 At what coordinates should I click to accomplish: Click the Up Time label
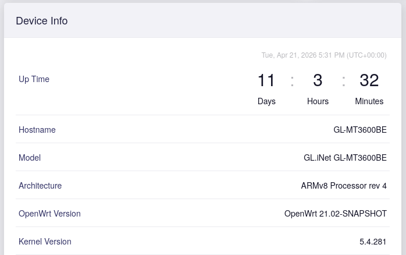tap(34, 79)
